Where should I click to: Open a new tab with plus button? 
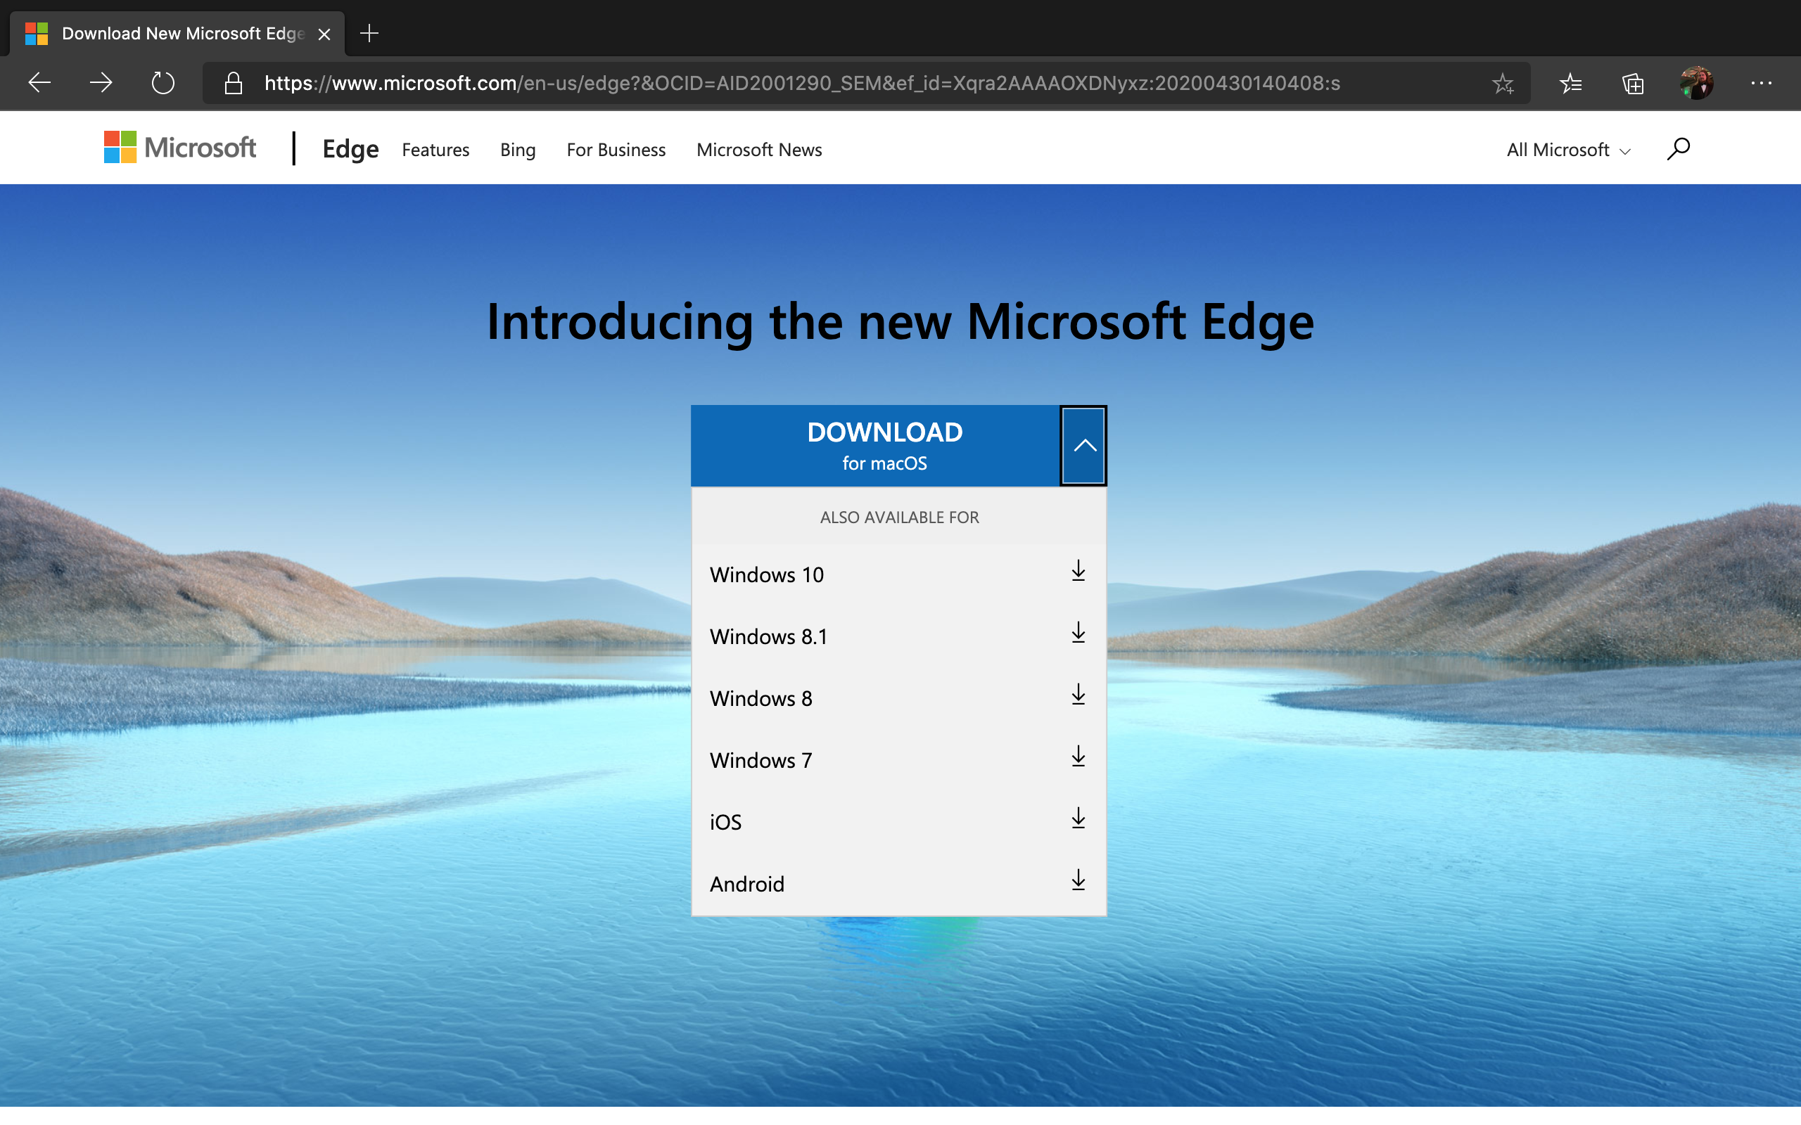point(369,34)
